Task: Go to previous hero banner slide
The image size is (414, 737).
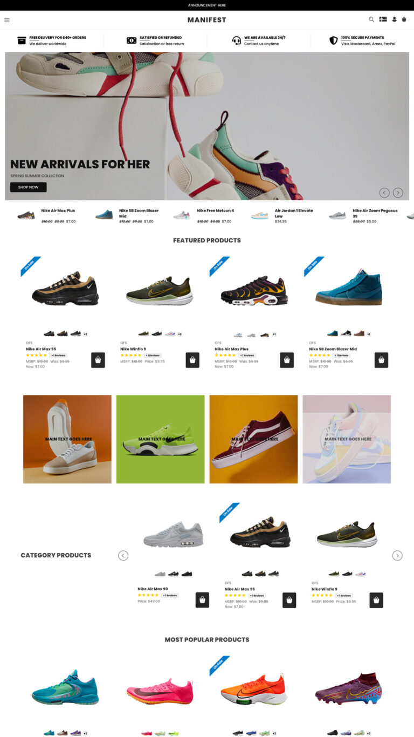Action: click(384, 193)
